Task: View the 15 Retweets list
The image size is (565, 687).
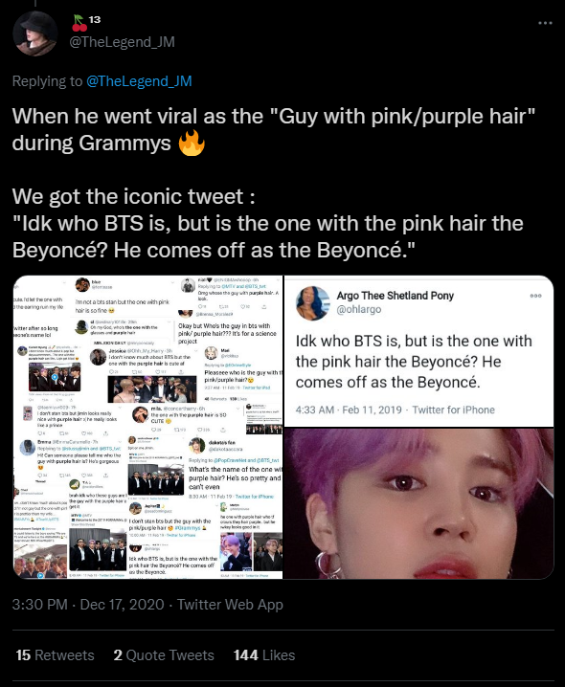Action: tap(55, 655)
